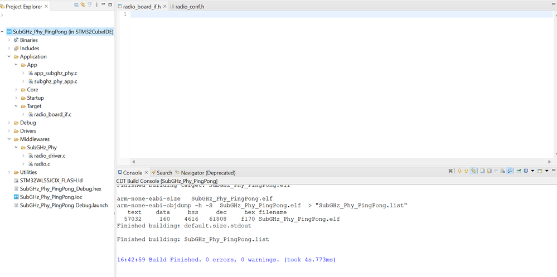Expand the Startup folder

coord(16,98)
